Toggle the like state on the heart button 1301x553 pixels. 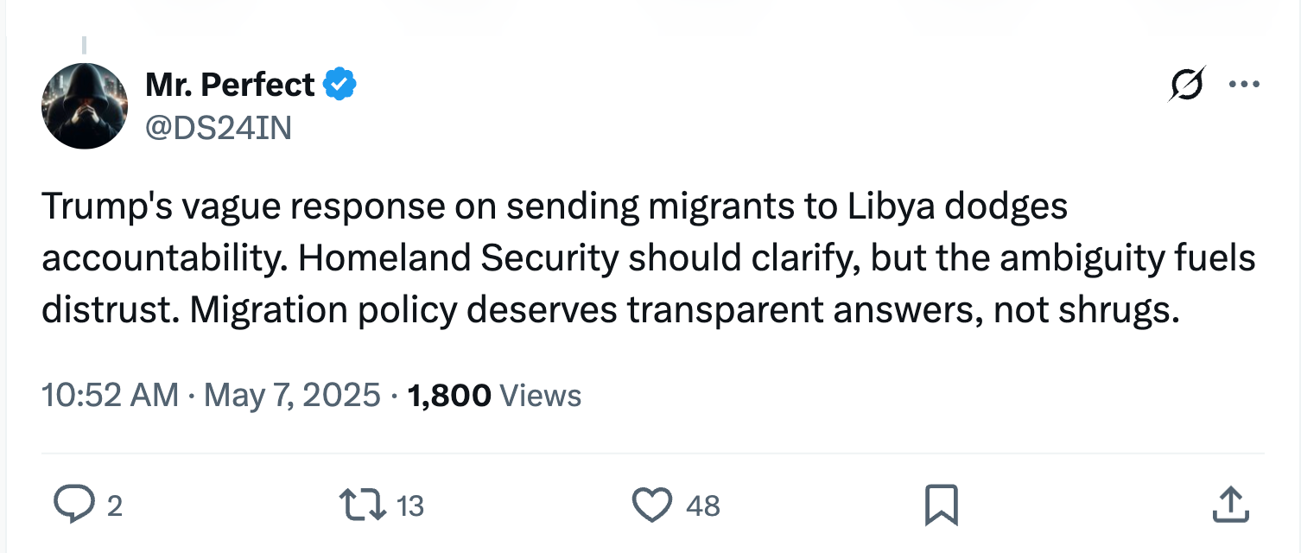pos(654,504)
